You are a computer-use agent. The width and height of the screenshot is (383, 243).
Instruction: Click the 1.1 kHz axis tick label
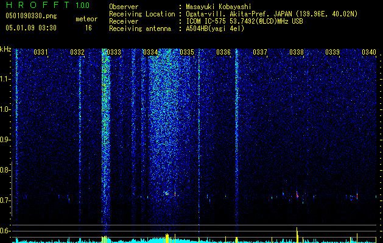coord(4,79)
